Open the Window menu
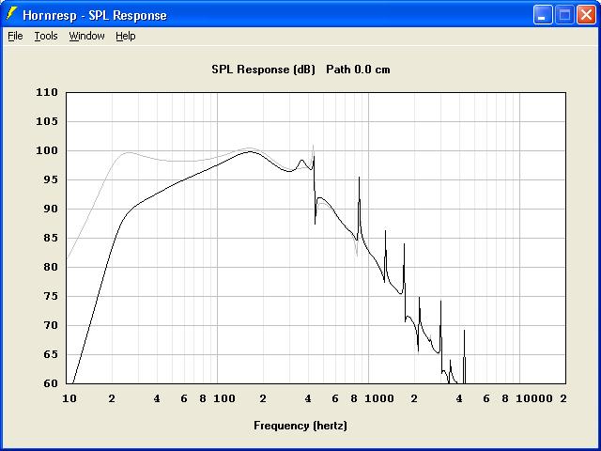This screenshot has height=451, width=601. pos(86,36)
